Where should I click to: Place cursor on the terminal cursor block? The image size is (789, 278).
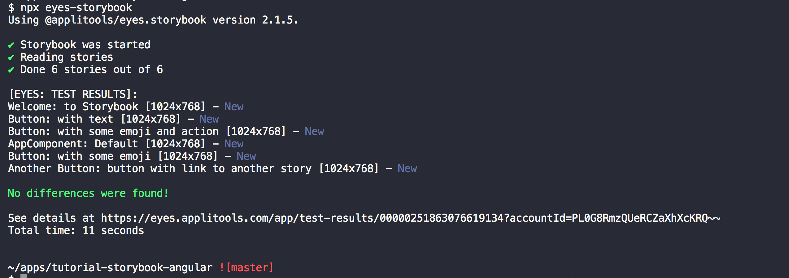(24, 276)
